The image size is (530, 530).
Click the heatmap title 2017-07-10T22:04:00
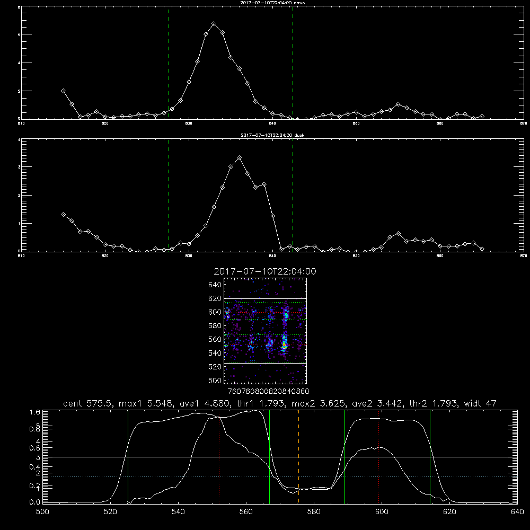pyautogui.click(x=265, y=271)
